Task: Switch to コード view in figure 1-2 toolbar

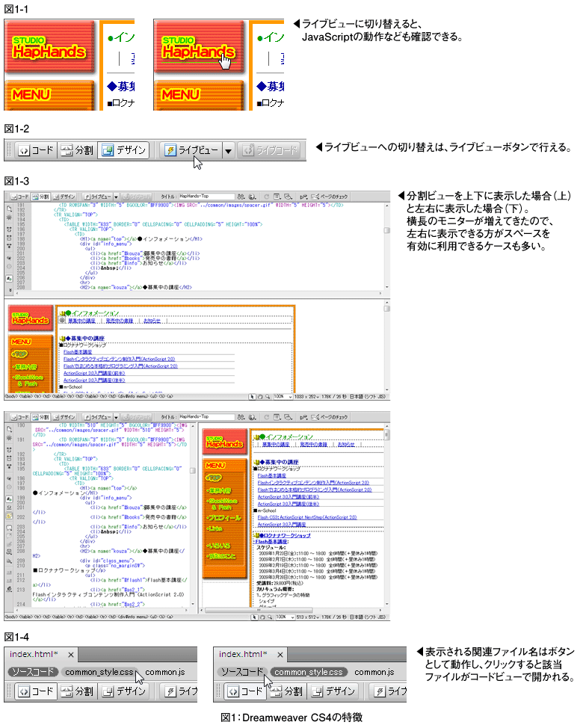Action: [x=36, y=150]
